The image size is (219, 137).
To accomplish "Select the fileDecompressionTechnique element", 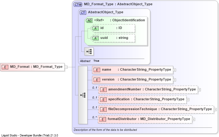I will [156, 110].
